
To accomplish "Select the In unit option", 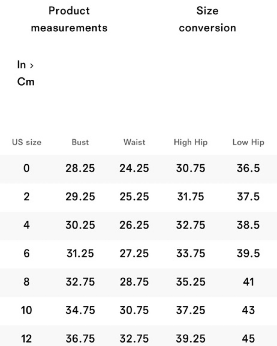I will 21,65.
